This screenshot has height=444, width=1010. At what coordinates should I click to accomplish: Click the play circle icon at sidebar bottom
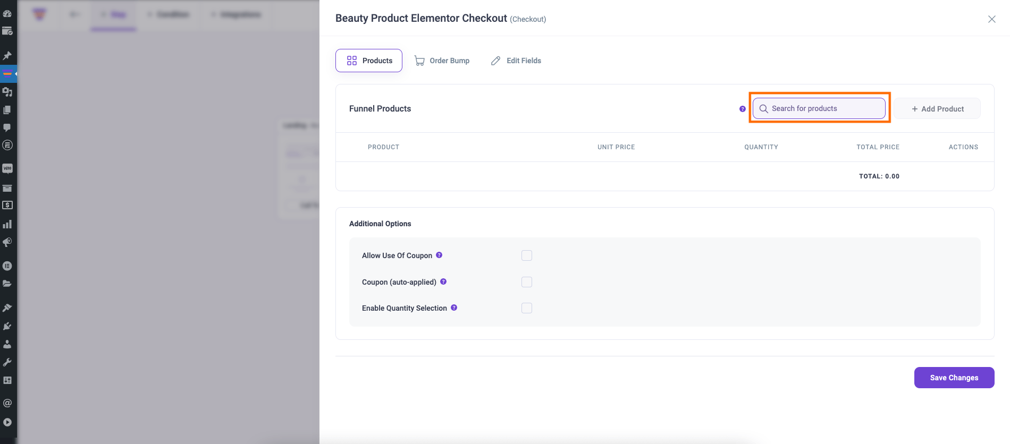click(x=7, y=422)
